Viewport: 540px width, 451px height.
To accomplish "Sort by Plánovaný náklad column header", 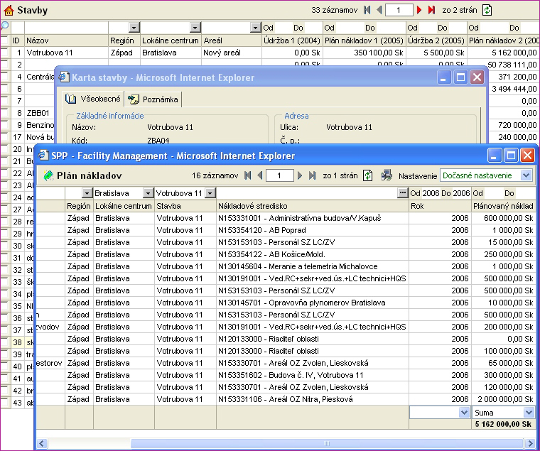I will 502,205.
